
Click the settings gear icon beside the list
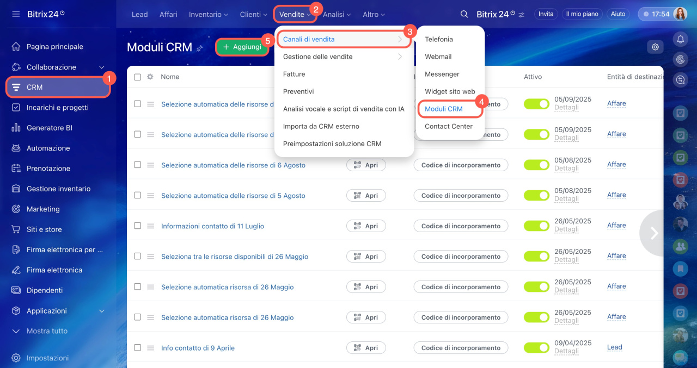tap(655, 47)
